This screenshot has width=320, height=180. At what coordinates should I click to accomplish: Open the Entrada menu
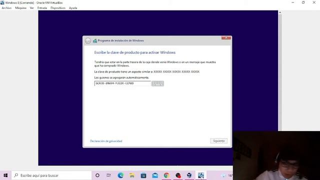pos(42,8)
